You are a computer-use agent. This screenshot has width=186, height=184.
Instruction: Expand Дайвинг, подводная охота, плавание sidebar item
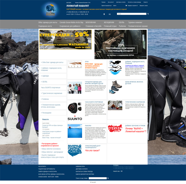point(53,69)
